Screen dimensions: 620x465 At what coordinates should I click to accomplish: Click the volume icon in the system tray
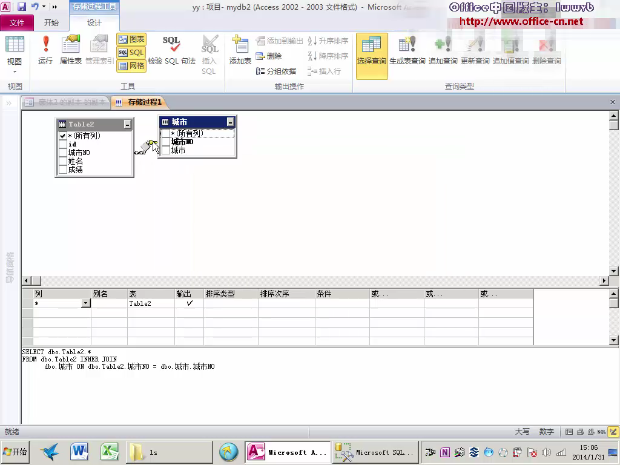click(547, 452)
